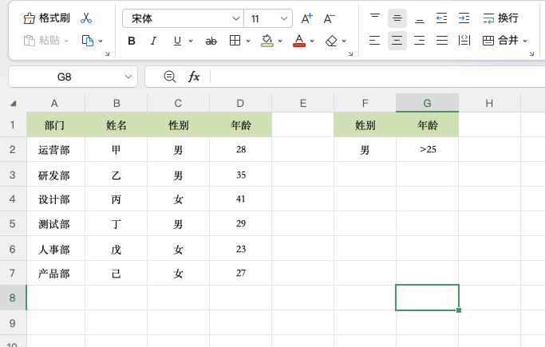Select column A header
The image size is (545, 347).
tap(54, 103)
